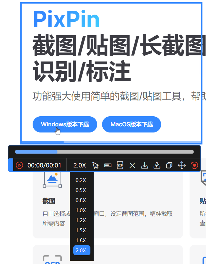Viewport: 206px width, 264px height.
Task: Select 1.5X playback speed
Action: click(x=81, y=230)
